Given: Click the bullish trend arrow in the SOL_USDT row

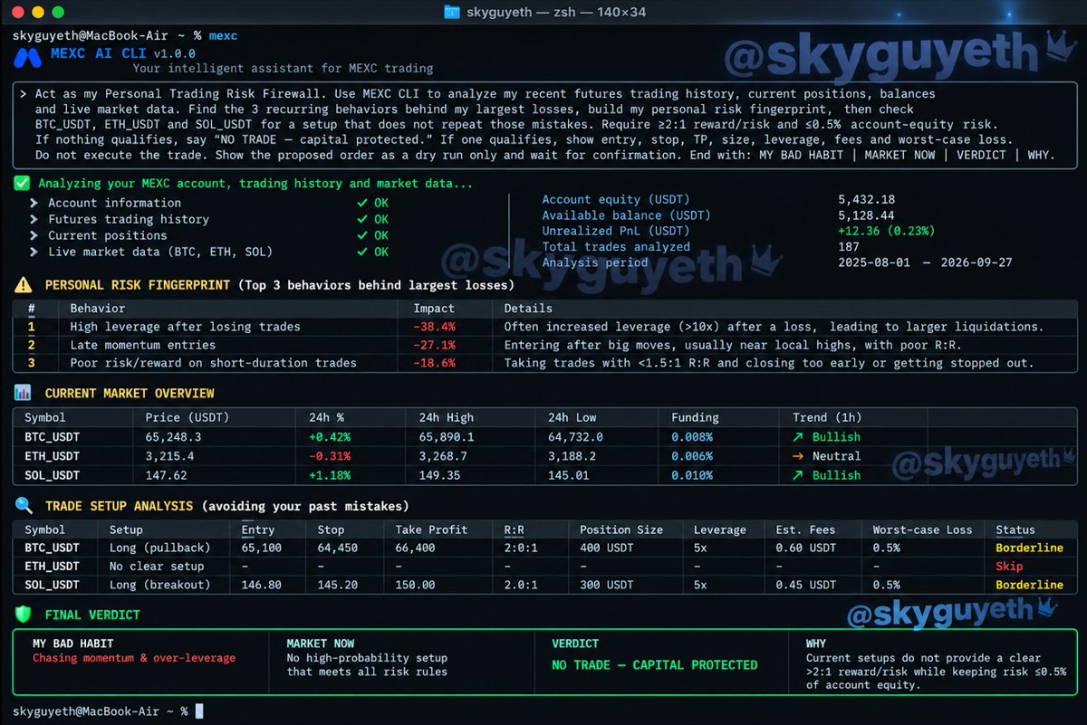Looking at the screenshot, I should point(797,475).
